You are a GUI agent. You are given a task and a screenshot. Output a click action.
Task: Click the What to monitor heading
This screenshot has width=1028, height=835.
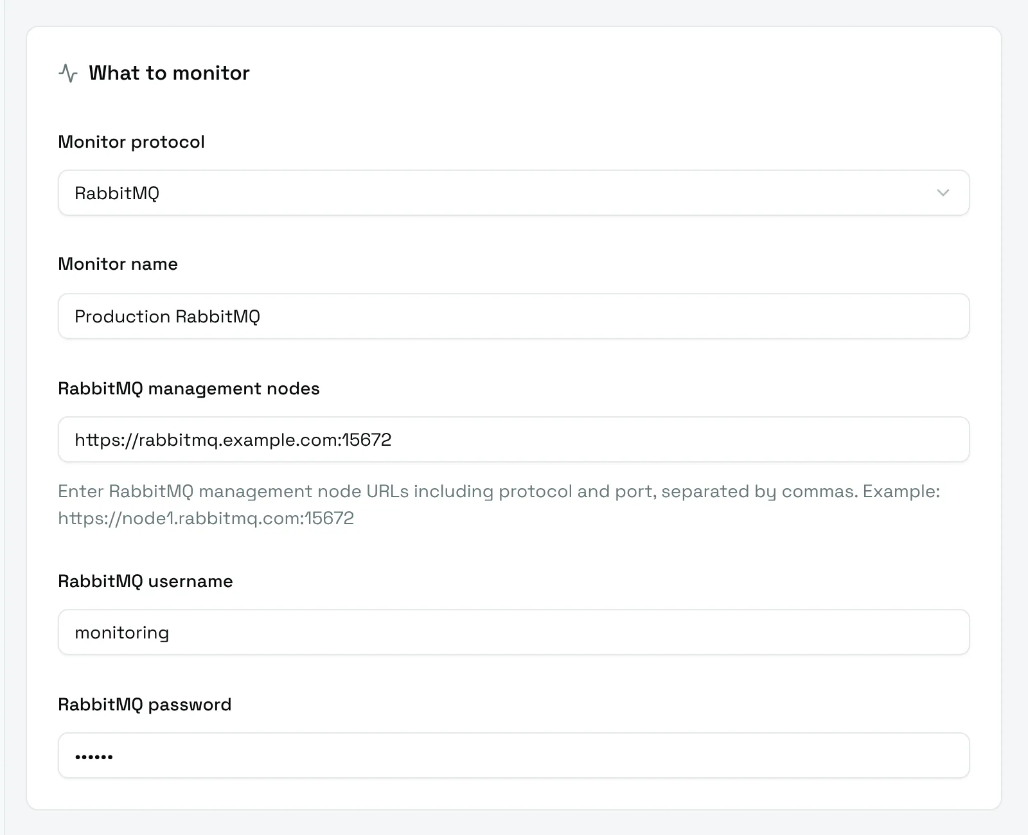pyautogui.click(x=169, y=73)
